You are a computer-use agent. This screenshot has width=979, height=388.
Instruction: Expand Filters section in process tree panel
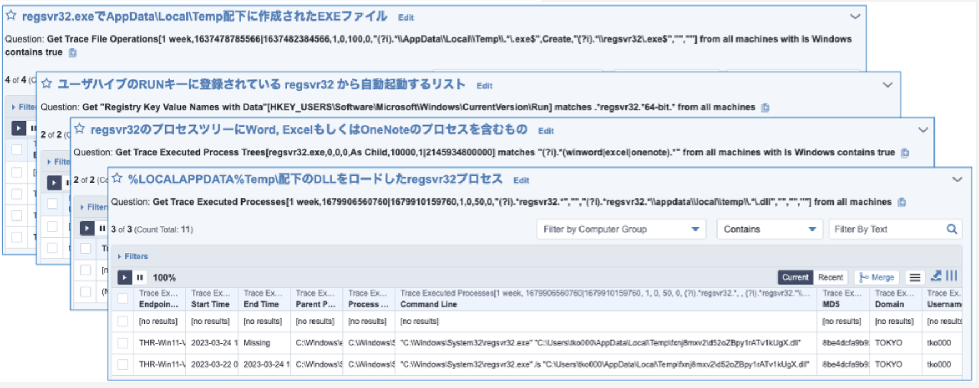tap(93, 207)
